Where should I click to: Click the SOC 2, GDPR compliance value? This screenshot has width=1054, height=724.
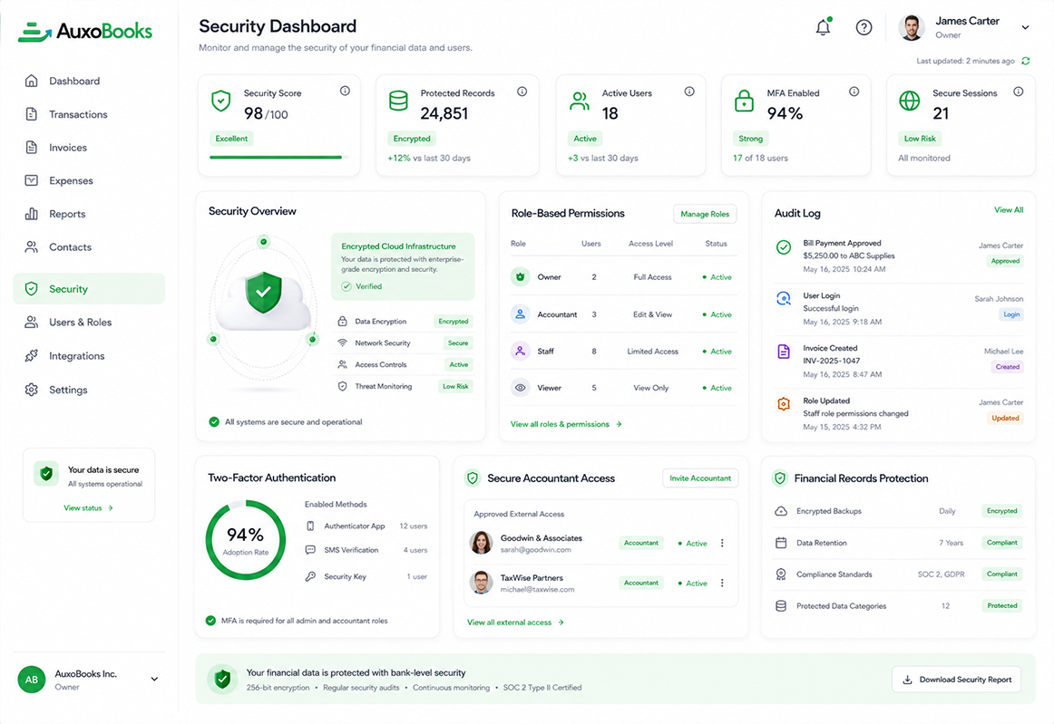[941, 574]
